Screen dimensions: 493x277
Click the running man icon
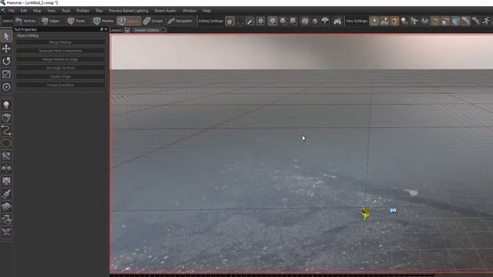click(x=486, y=21)
